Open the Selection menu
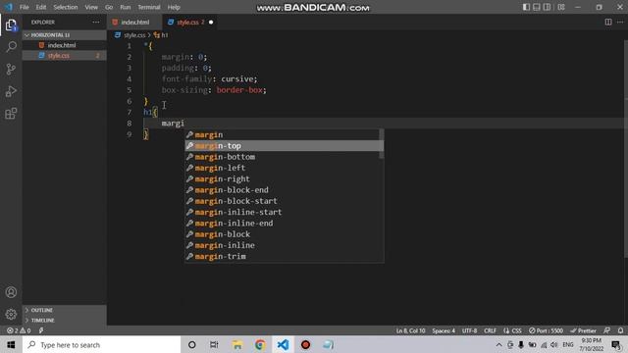The width and height of the screenshot is (628, 353). coord(66,7)
